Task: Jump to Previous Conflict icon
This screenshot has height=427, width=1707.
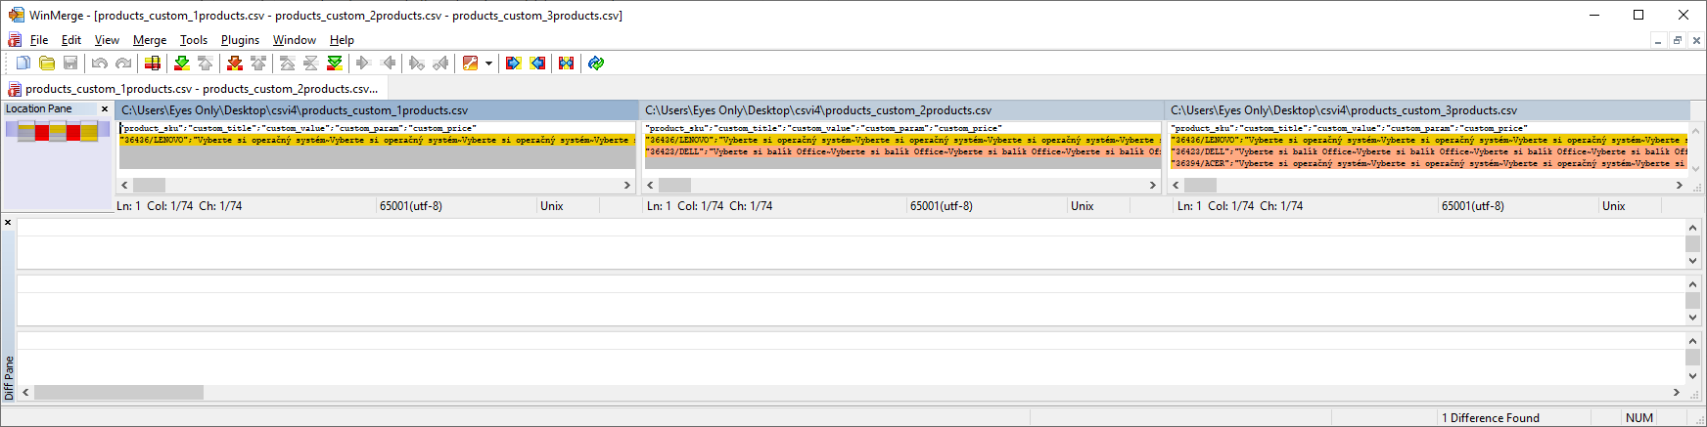Action: (258, 64)
